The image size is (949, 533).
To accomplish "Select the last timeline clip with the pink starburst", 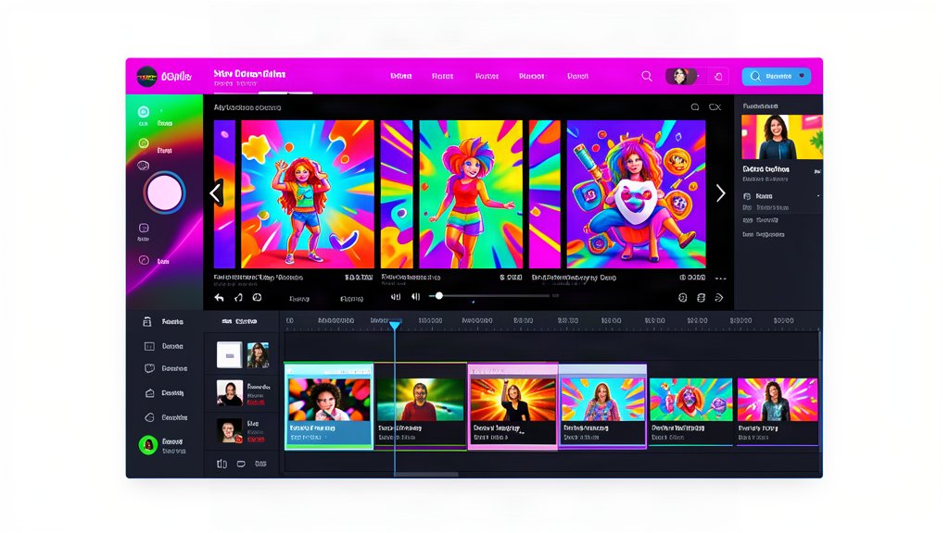I will [778, 412].
